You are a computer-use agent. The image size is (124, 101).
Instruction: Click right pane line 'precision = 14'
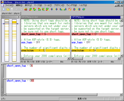click(x=96, y=50)
